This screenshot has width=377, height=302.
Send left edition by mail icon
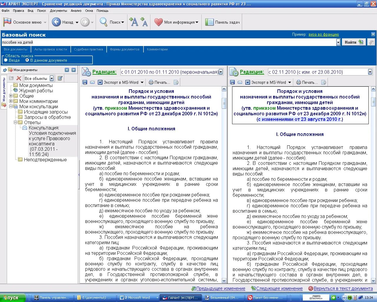click(92, 82)
